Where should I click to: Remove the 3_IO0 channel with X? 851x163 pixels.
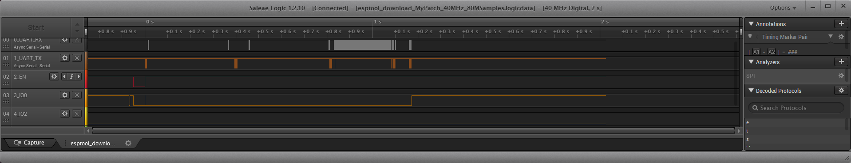[77, 95]
